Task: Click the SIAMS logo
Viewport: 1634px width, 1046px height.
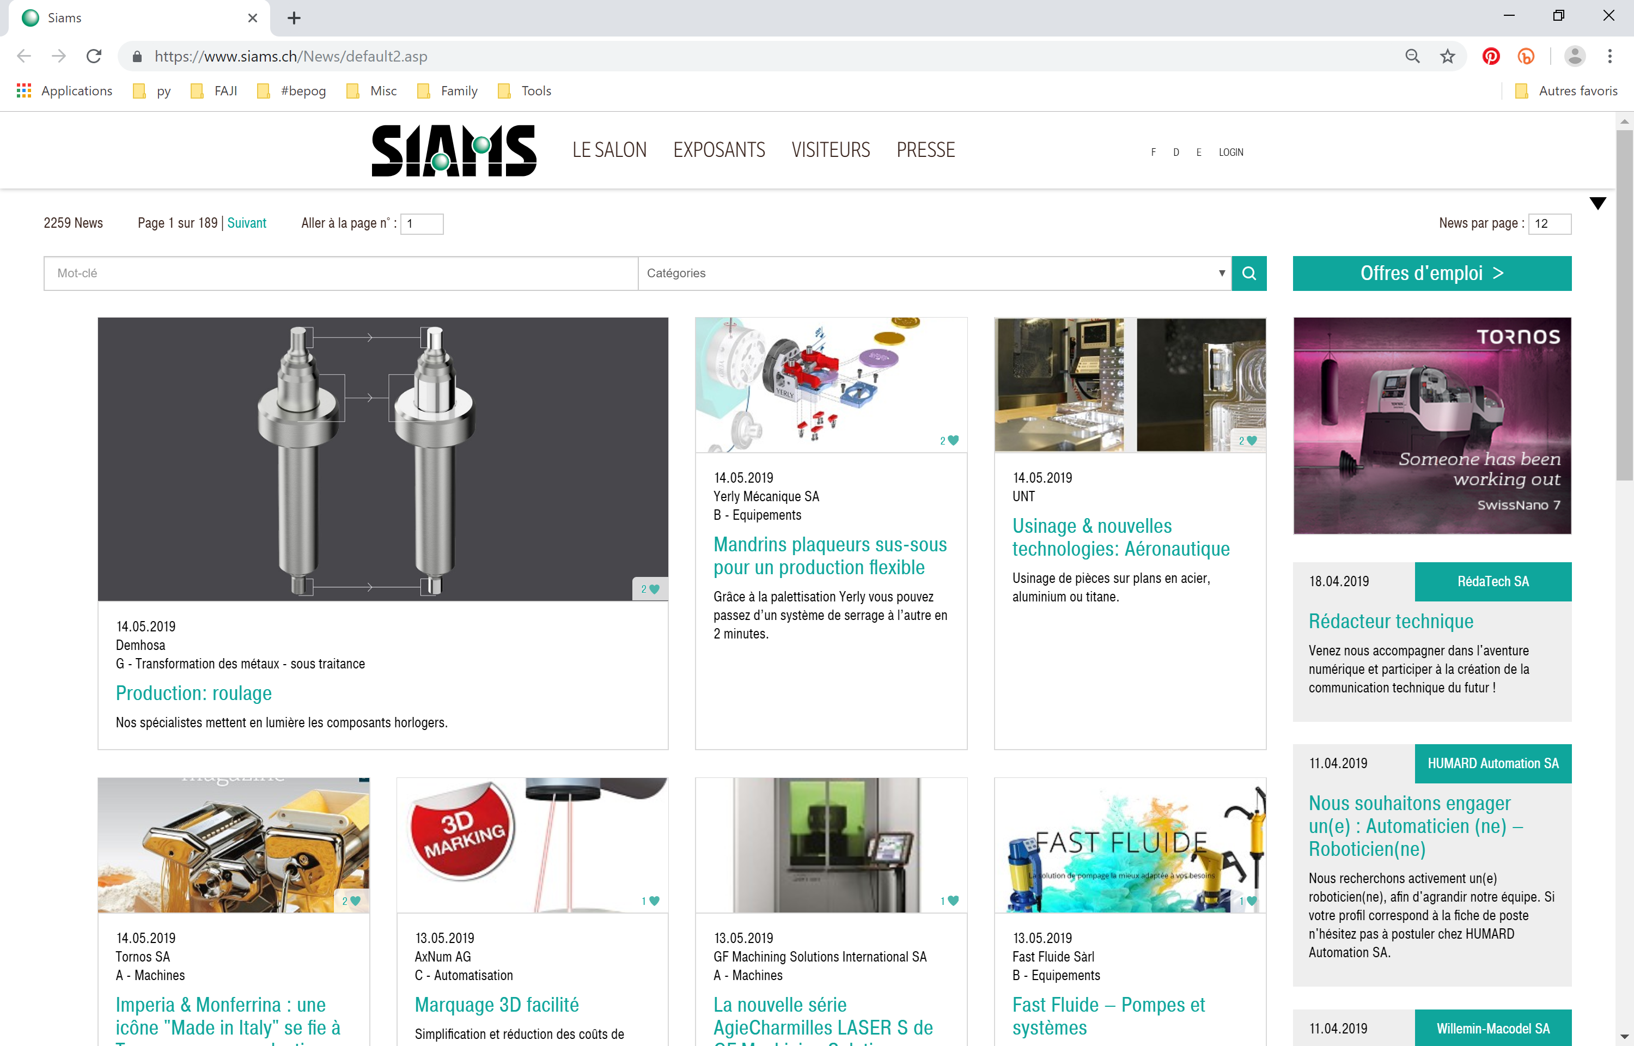Action: click(x=454, y=150)
